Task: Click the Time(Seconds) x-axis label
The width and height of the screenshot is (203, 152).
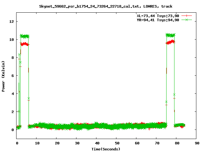Action: [106, 149]
